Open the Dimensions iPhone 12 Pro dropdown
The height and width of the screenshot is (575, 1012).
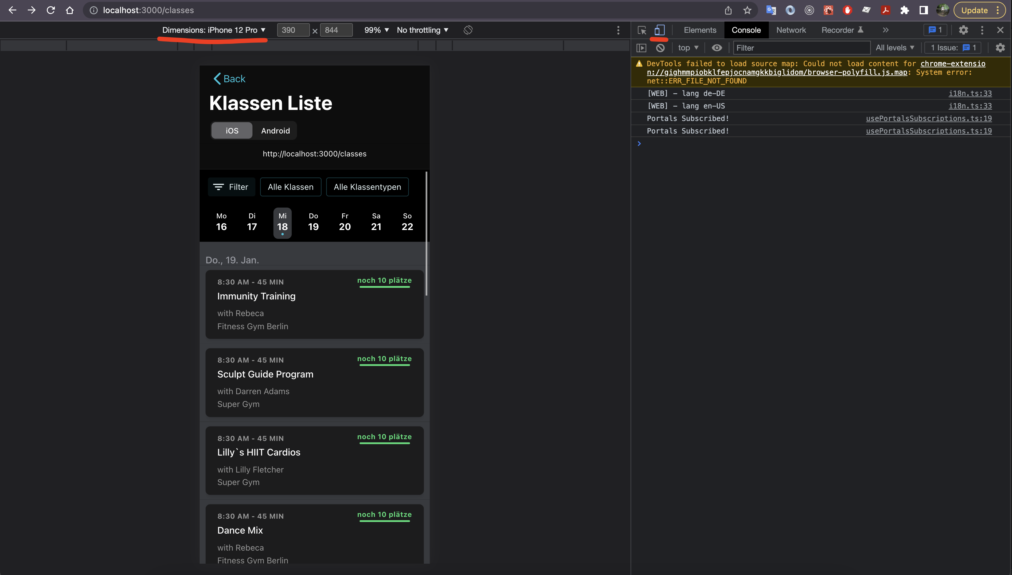coord(214,30)
